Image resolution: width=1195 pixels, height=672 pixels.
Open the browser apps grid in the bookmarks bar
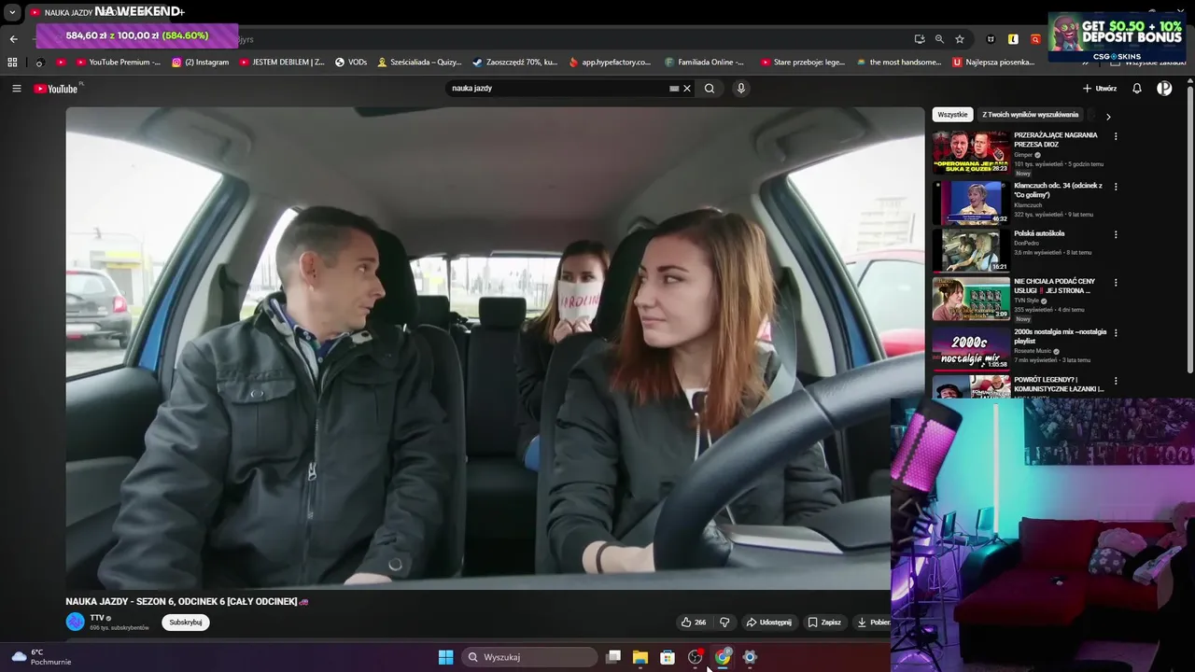[x=12, y=63]
